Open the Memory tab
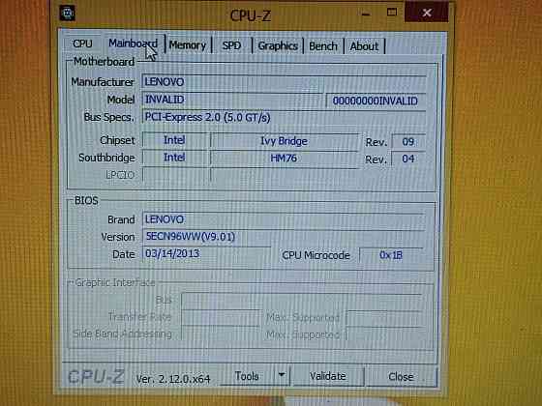Screen dimensions: 542x406 [x=188, y=45]
